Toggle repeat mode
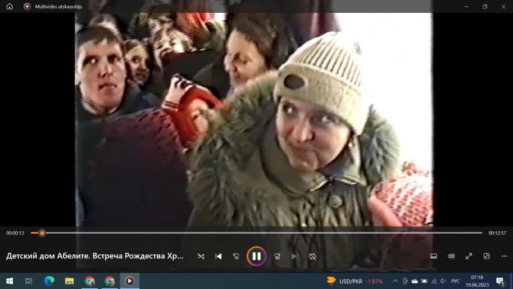This screenshot has width=513, height=289. click(x=313, y=256)
